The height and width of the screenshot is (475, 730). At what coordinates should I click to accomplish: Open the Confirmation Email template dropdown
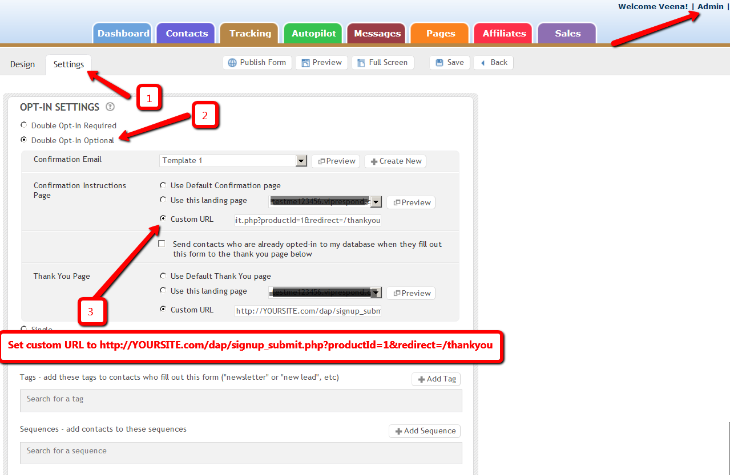(x=301, y=161)
